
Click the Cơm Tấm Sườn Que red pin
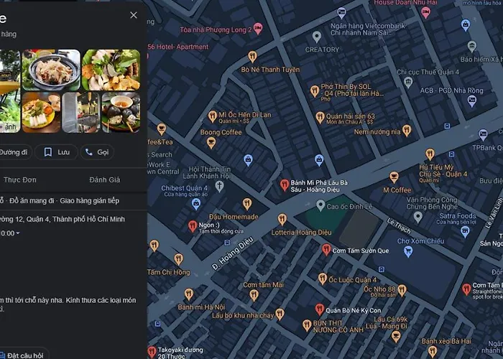[326, 249]
